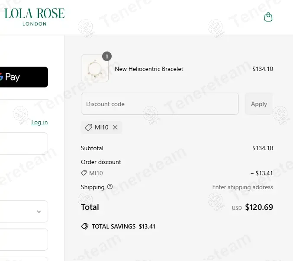Image resolution: width=293 pixels, height=261 pixels.
Task: Follow the Log in link
Action: pos(39,122)
